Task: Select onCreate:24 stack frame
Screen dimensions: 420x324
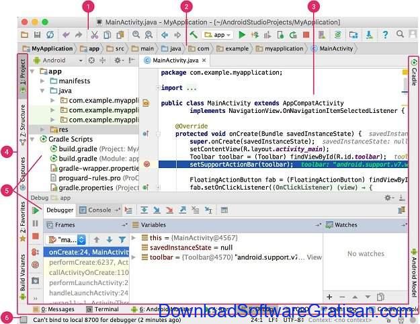Action: pos(86,252)
